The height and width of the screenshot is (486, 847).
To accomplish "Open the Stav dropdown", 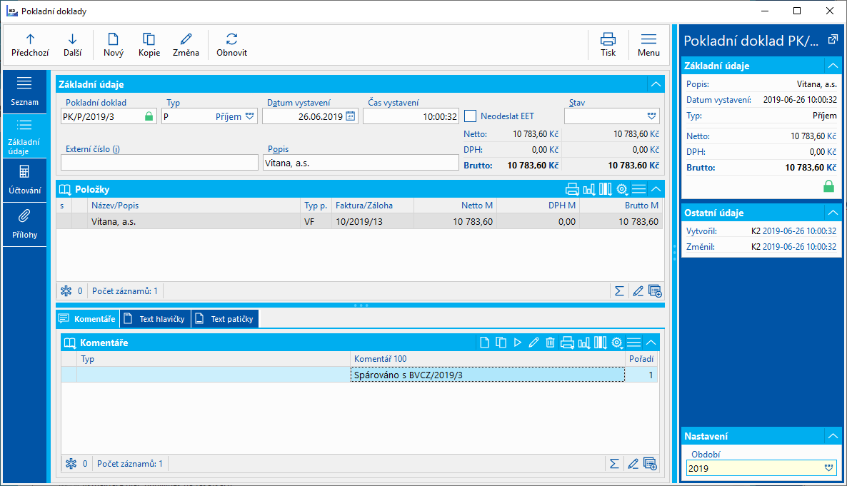I will click(651, 116).
